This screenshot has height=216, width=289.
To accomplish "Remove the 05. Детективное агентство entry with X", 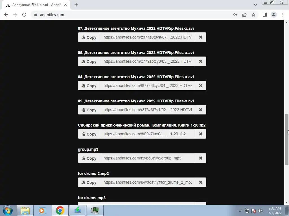I will pos(201,62).
